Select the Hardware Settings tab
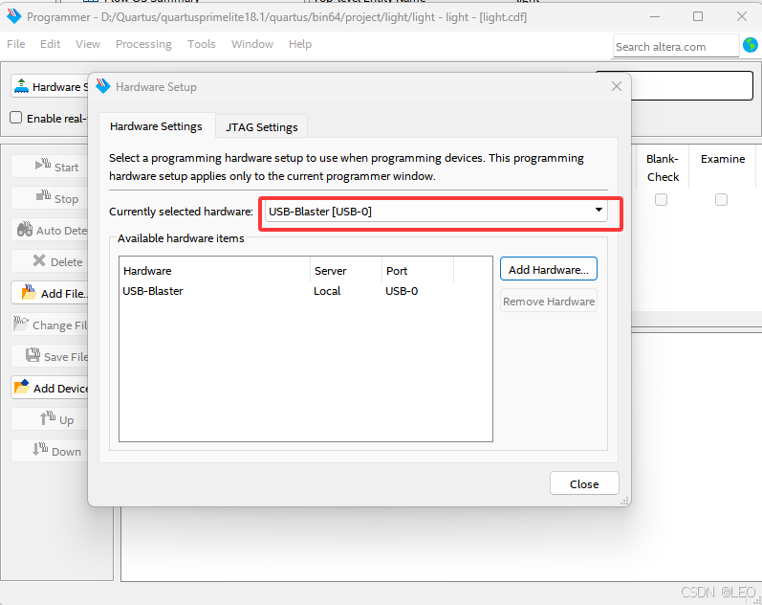Screen dimensions: 762x605 click(156, 126)
